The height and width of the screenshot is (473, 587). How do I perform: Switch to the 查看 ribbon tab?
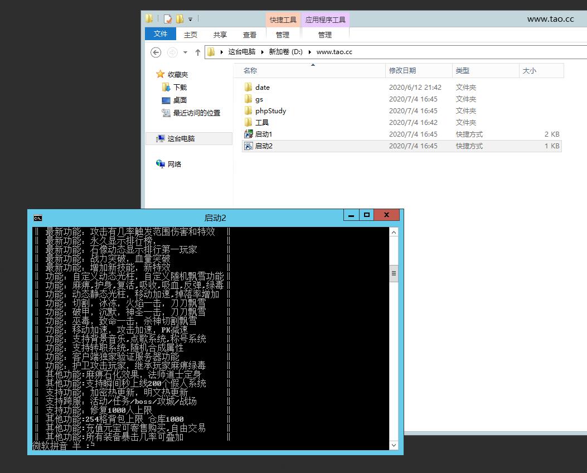249,35
